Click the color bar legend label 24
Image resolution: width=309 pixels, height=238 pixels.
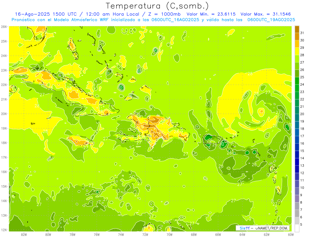pyautogui.click(x=302, y=84)
